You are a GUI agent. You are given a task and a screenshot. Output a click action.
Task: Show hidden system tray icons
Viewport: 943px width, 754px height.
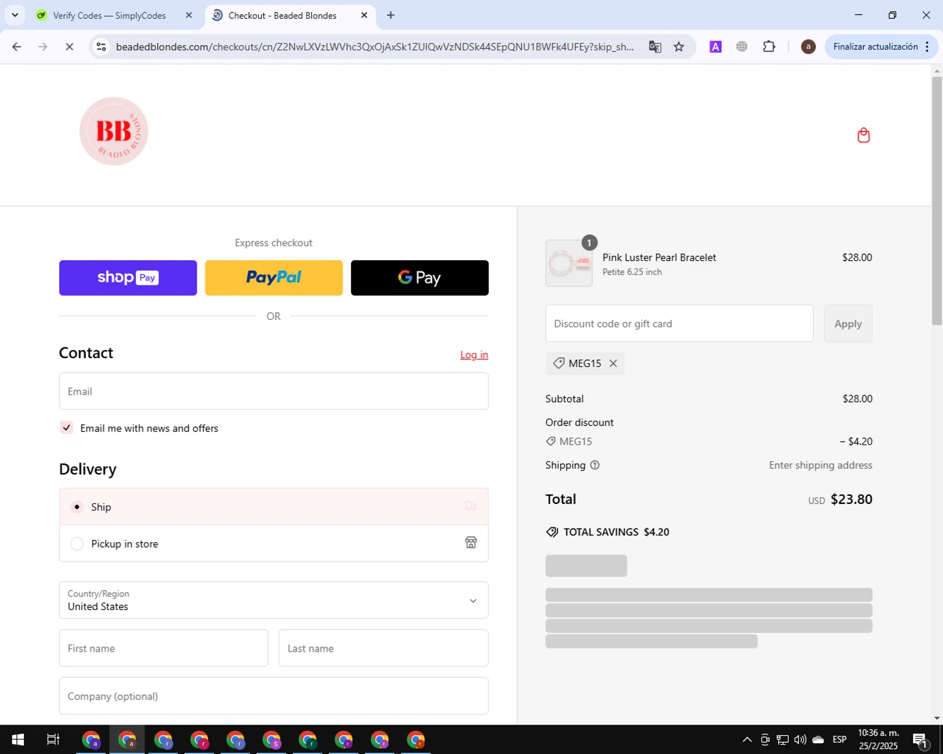(x=747, y=740)
